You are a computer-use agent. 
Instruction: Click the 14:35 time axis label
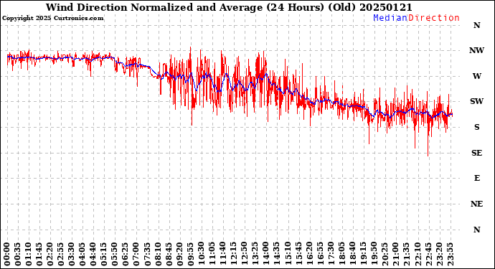coord(277,254)
